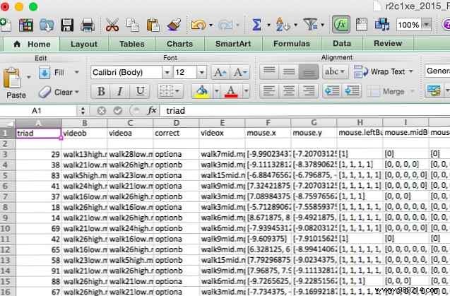Toggle bottom vertical alignment
450x296 pixels.
point(309,72)
